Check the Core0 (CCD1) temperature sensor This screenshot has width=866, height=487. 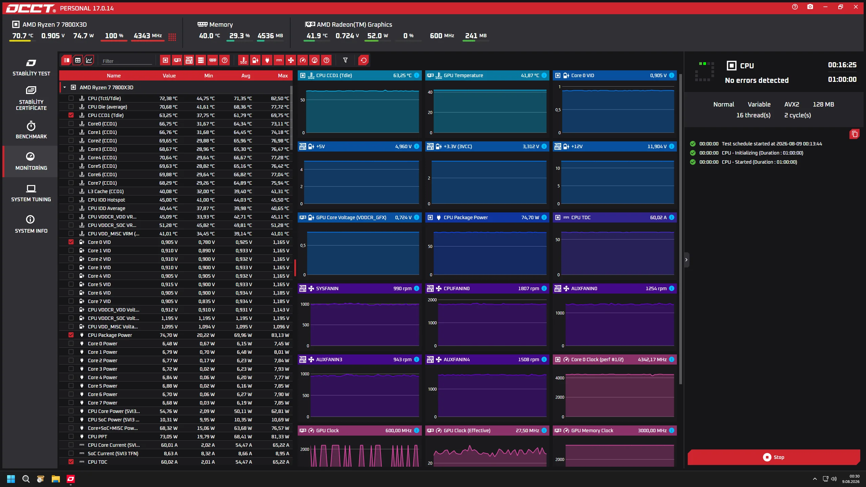(x=71, y=124)
